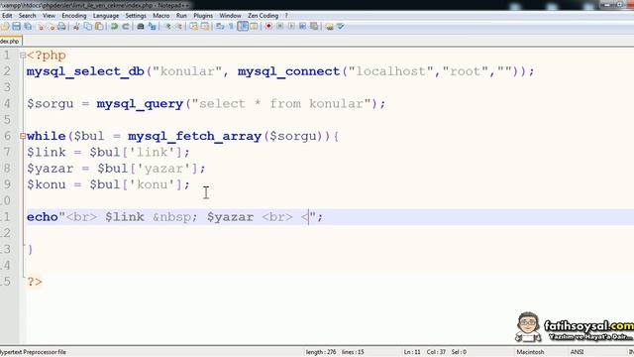The height and width of the screenshot is (357, 634).
Task: Undo last edit with the green Undo arrow
Action: (115, 27)
